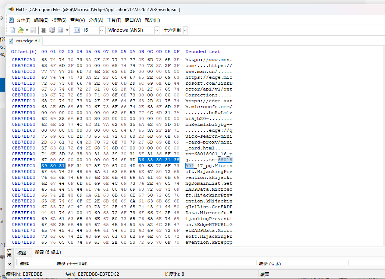Open the bytes per row dropdown showing 16
Viewport: 385px width, 279px height.
(x=101, y=30)
